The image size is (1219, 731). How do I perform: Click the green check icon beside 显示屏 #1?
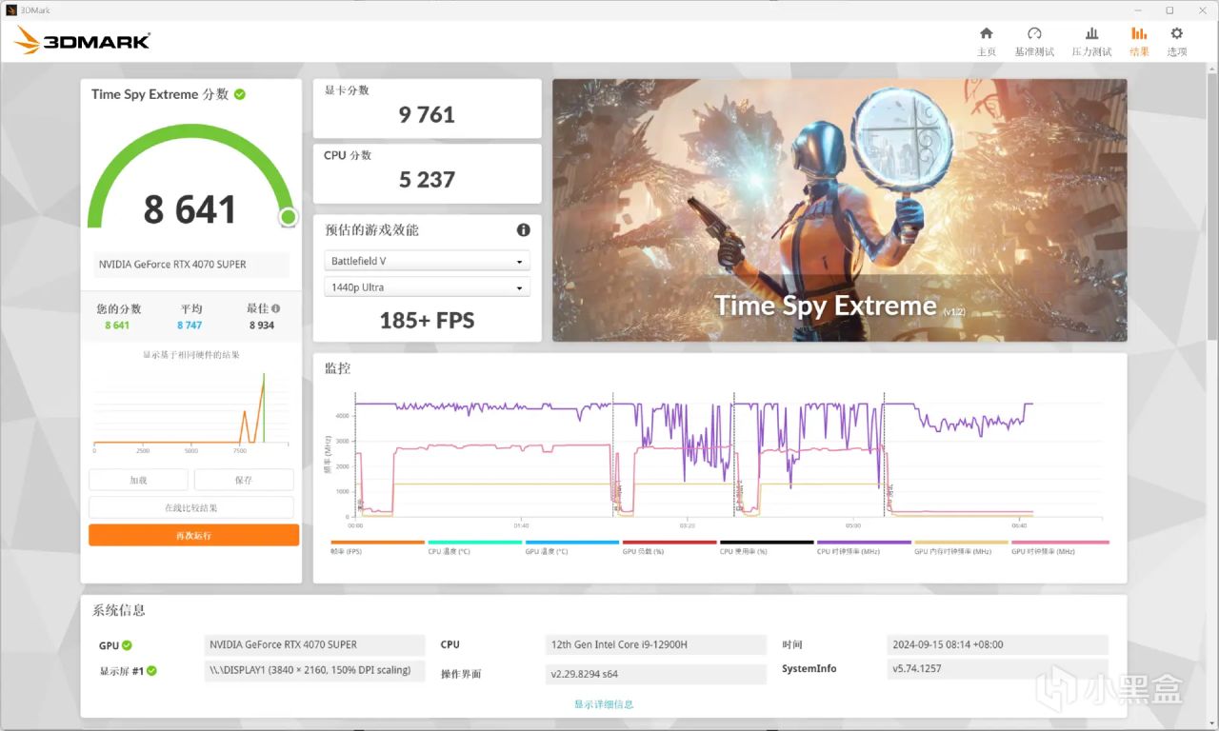point(151,670)
